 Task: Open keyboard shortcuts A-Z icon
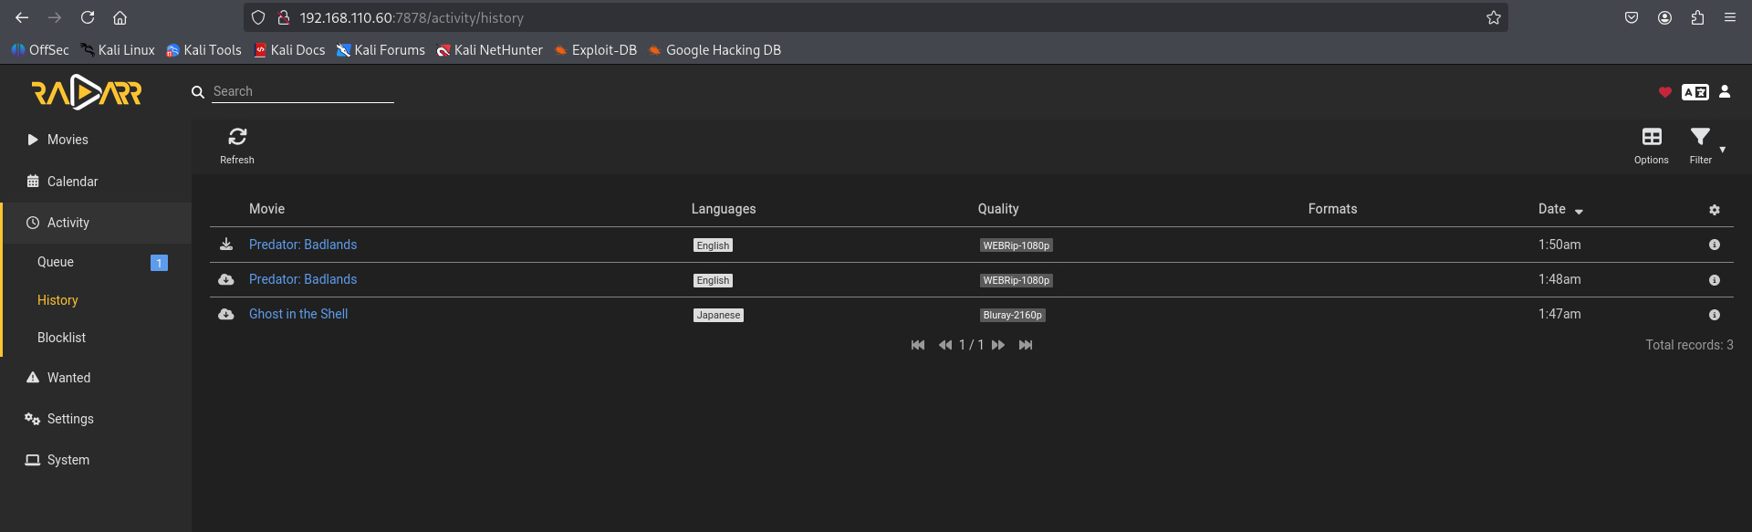click(x=1695, y=92)
